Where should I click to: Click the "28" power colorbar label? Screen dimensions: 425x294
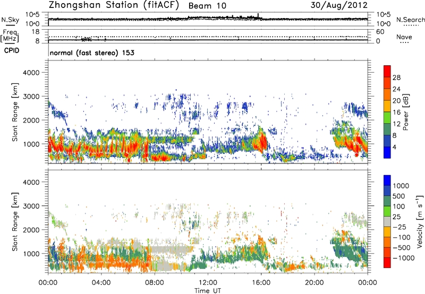point(396,77)
